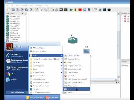Click the Add a note icon
This screenshot has width=134, height=100.
point(95,10)
